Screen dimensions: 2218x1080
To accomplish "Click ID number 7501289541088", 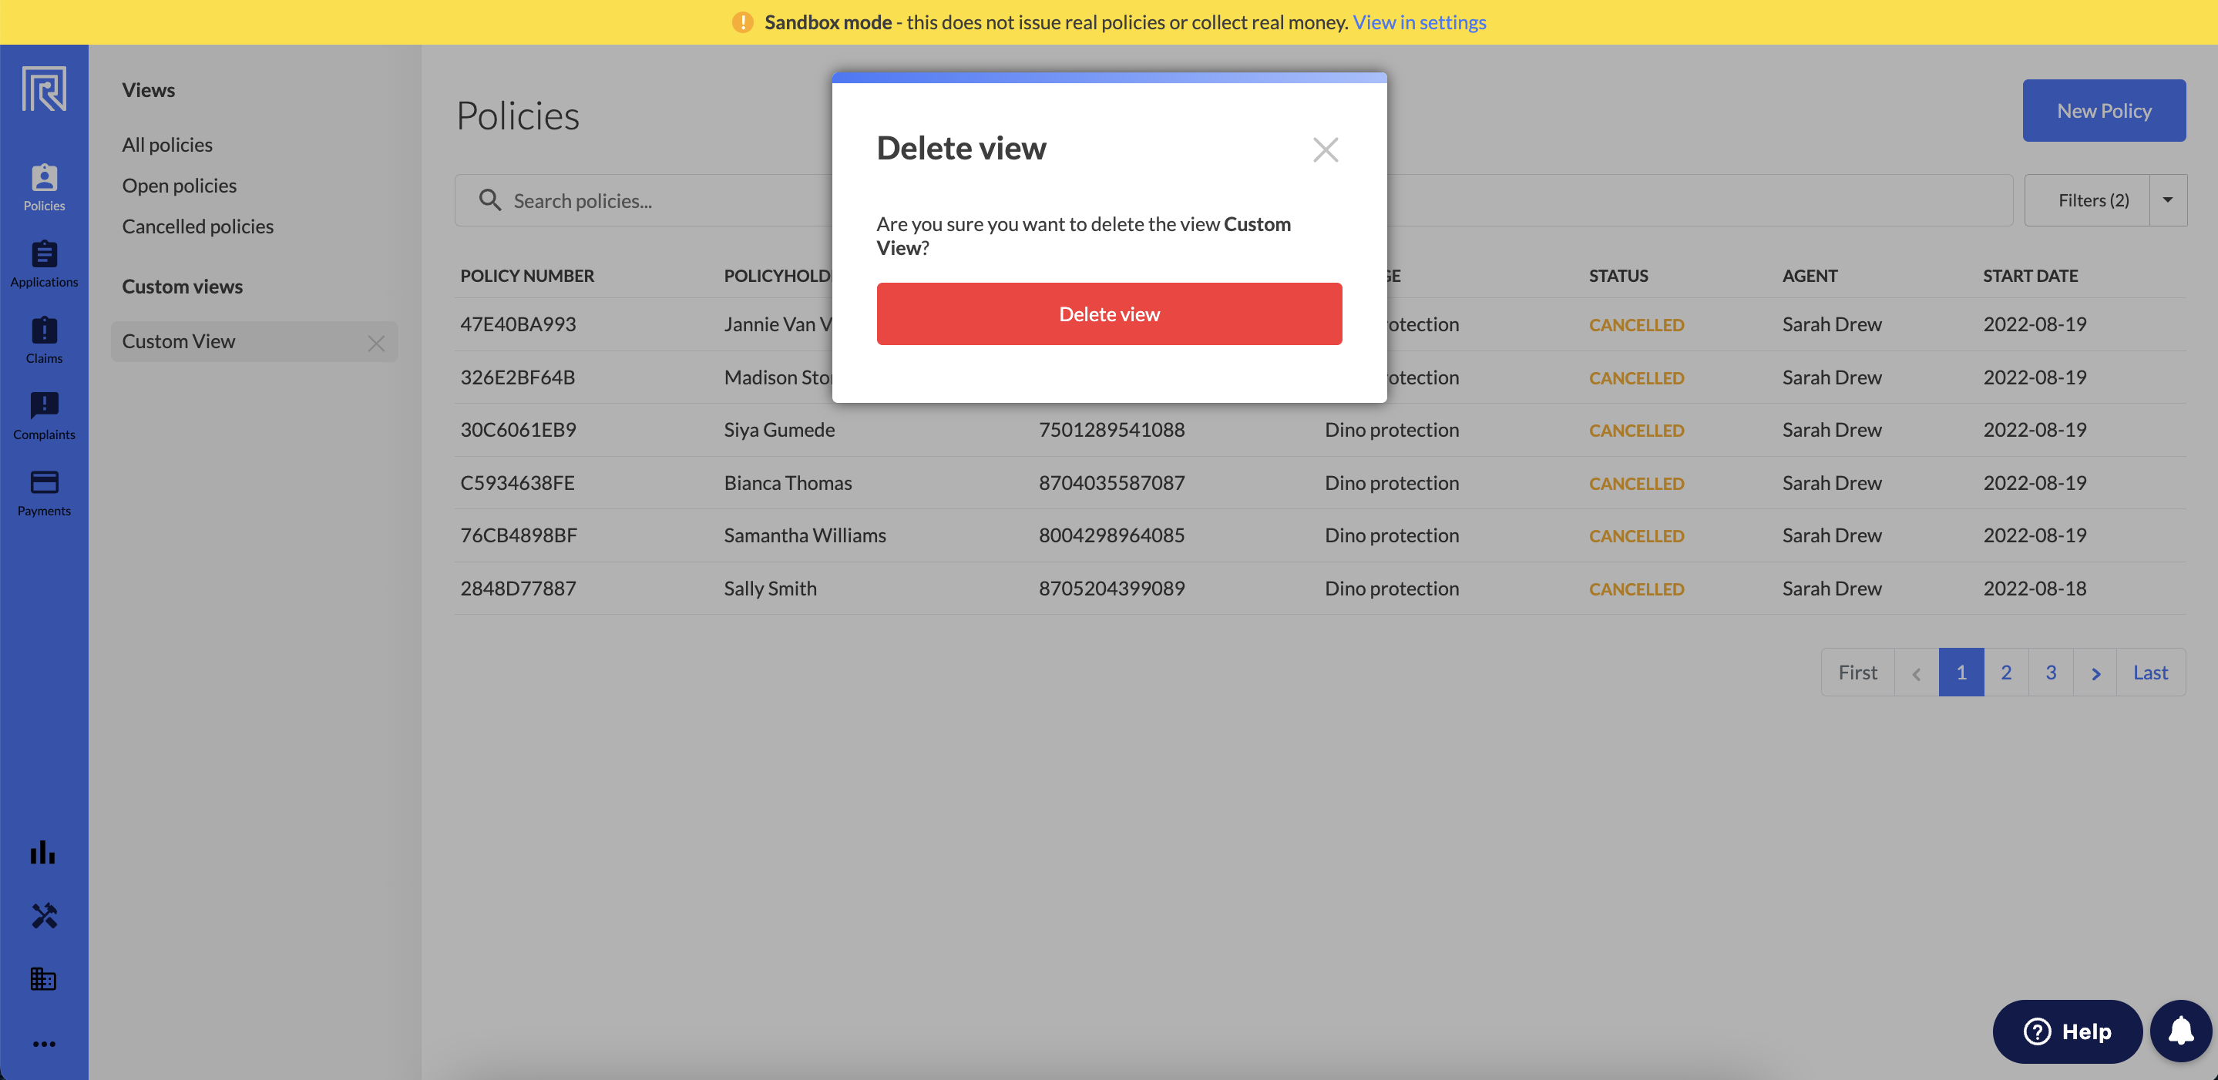I will click(1111, 429).
